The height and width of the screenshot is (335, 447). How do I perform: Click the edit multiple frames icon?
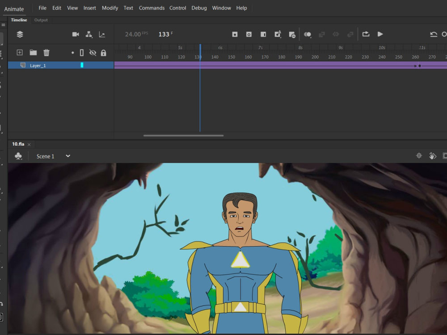pos(321,34)
